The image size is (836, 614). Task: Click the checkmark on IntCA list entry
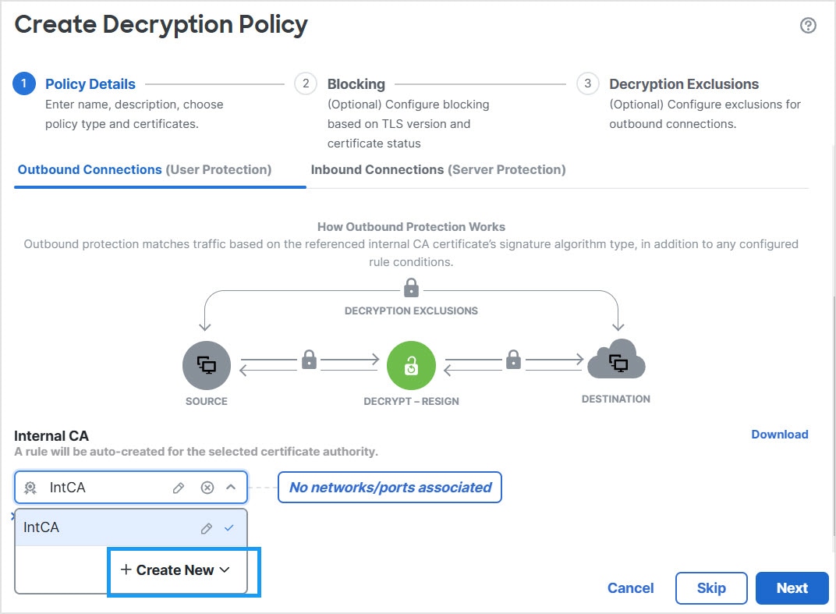click(x=229, y=527)
